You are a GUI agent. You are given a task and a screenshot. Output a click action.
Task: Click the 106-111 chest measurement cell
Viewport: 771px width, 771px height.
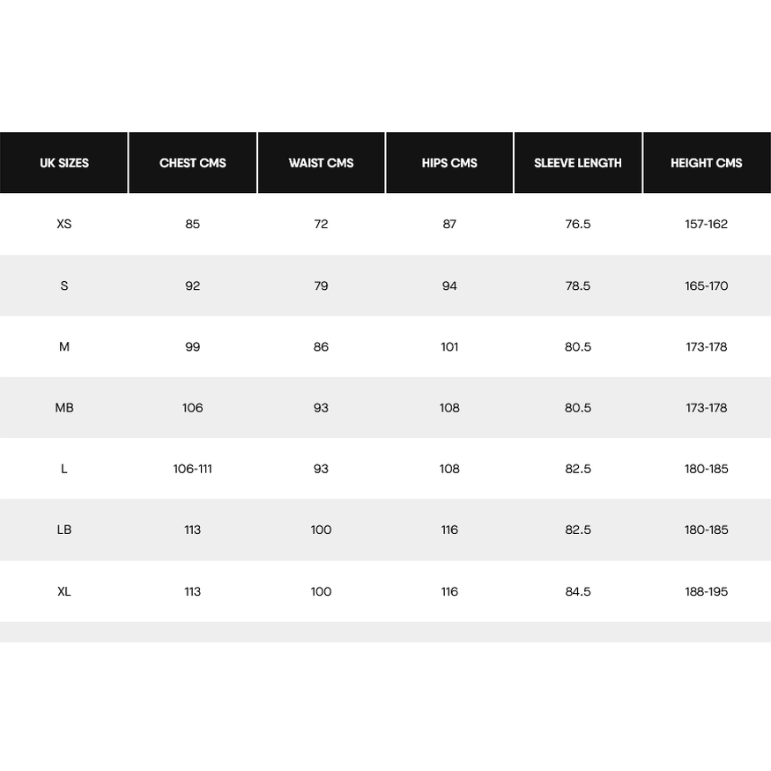click(193, 469)
